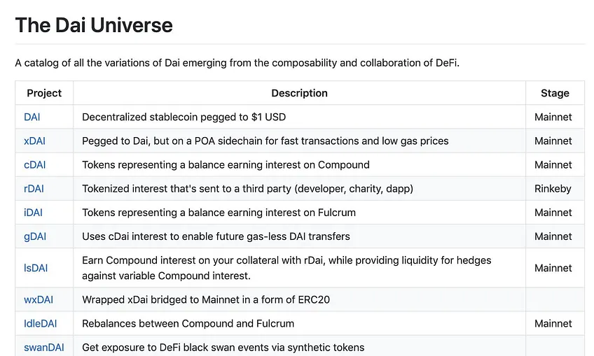This screenshot has width=594, height=356.
Task: Select the Description column header
Action: (299, 93)
